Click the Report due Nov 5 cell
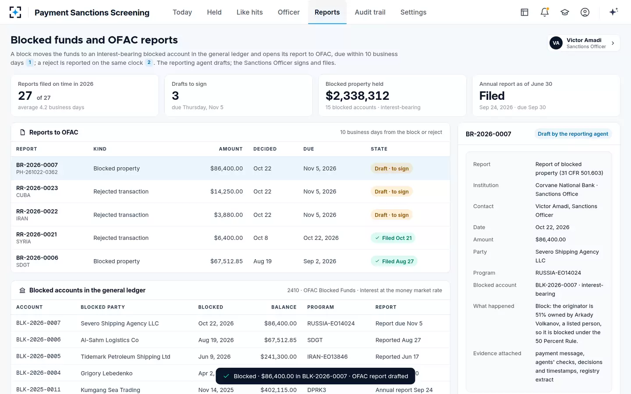 [399, 324]
